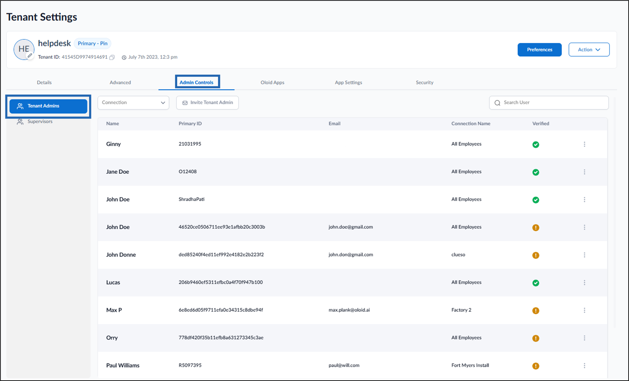Image resolution: width=629 pixels, height=381 pixels.
Task: Open the App Settings tab
Action: pyautogui.click(x=348, y=82)
